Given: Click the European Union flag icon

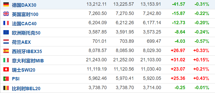Looking at the screenshot, I should 6,32.
